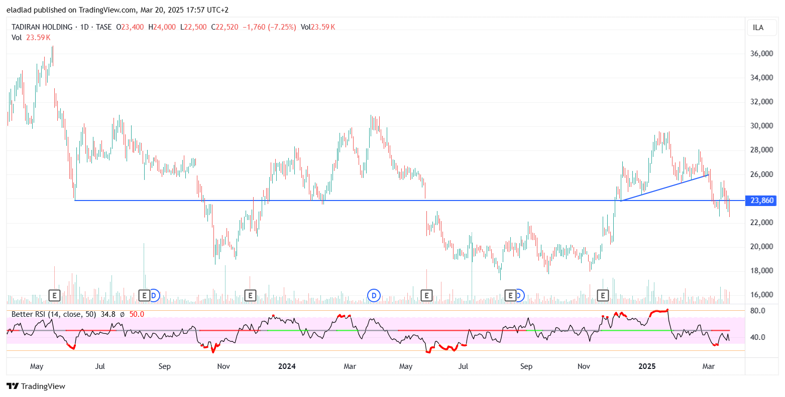The image size is (785, 397).
Task: Click the dividend D marker in August 2023
Action: pos(155,296)
